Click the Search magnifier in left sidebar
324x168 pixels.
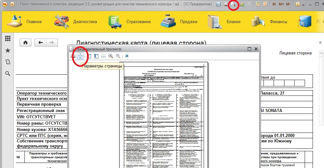pos(8,73)
